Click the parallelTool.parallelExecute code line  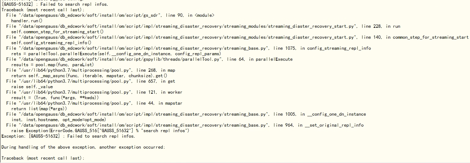tap(116, 54)
